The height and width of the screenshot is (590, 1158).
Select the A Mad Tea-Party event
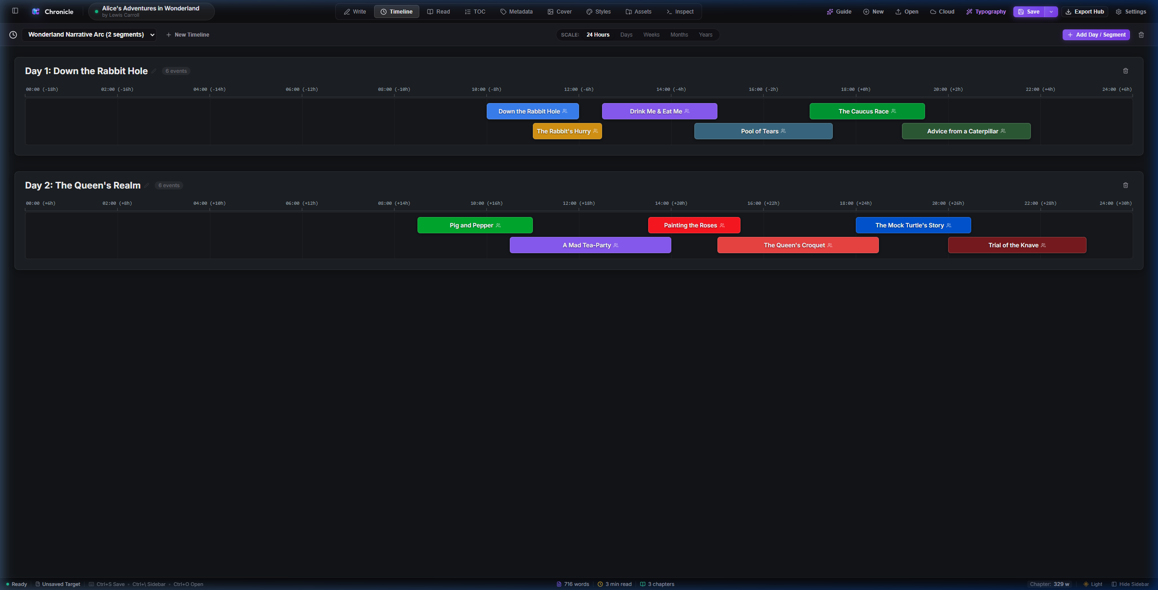pos(590,245)
